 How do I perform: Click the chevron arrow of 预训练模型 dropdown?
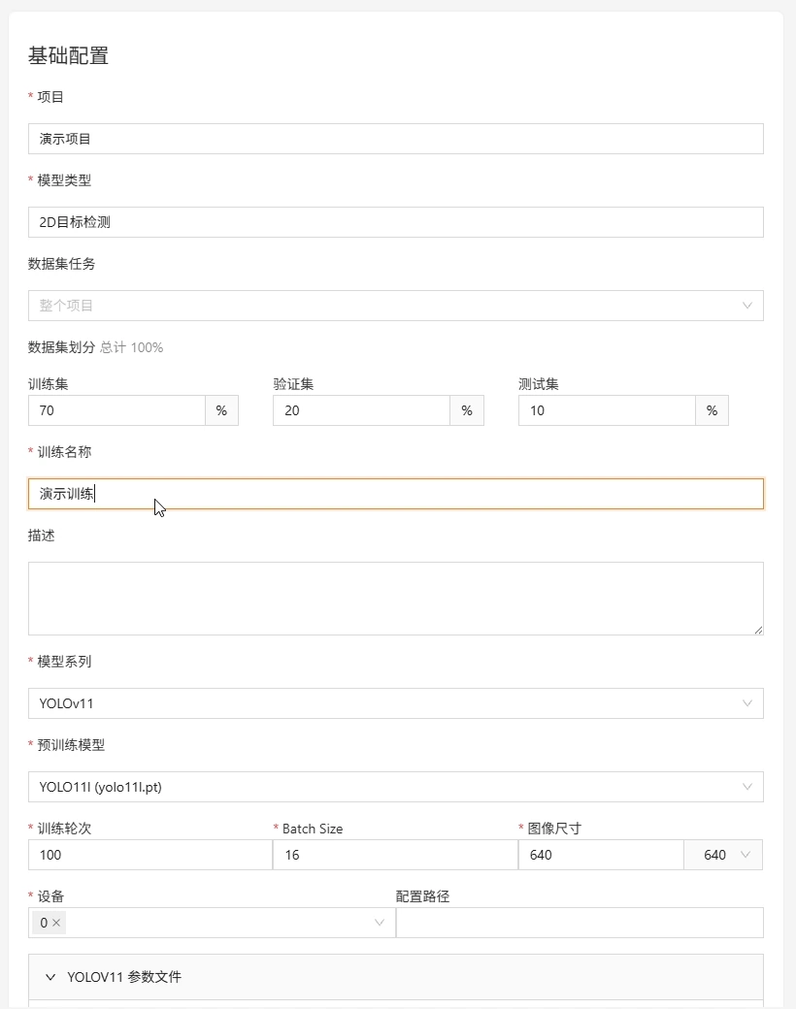pos(747,787)
